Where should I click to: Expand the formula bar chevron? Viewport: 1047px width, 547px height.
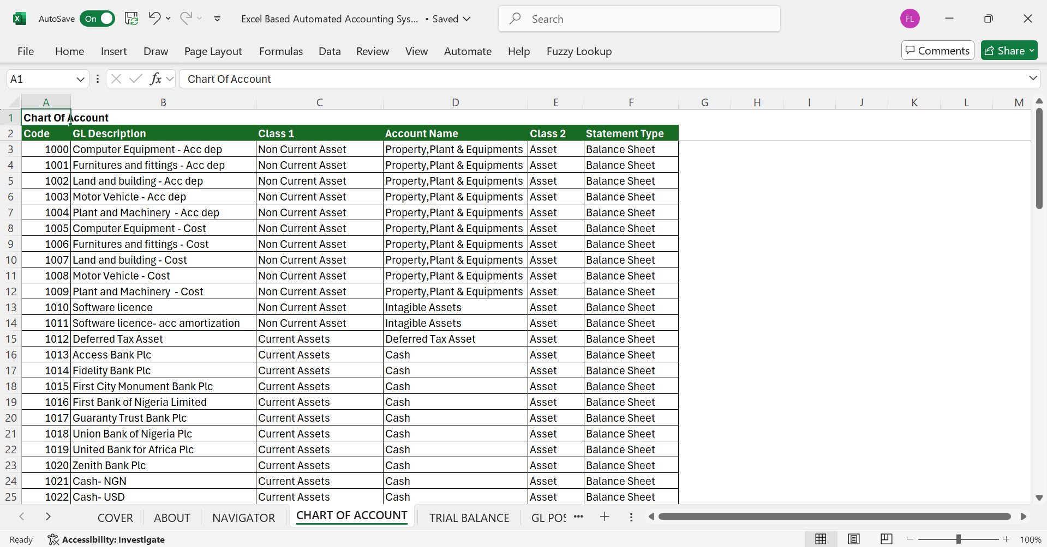(1033, 78)
